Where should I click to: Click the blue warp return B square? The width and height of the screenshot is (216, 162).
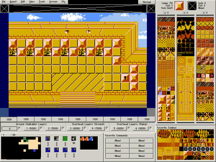57,150
